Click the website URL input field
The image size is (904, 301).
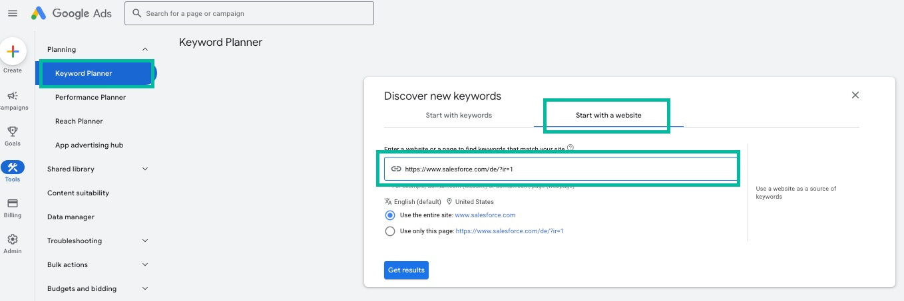561,169
